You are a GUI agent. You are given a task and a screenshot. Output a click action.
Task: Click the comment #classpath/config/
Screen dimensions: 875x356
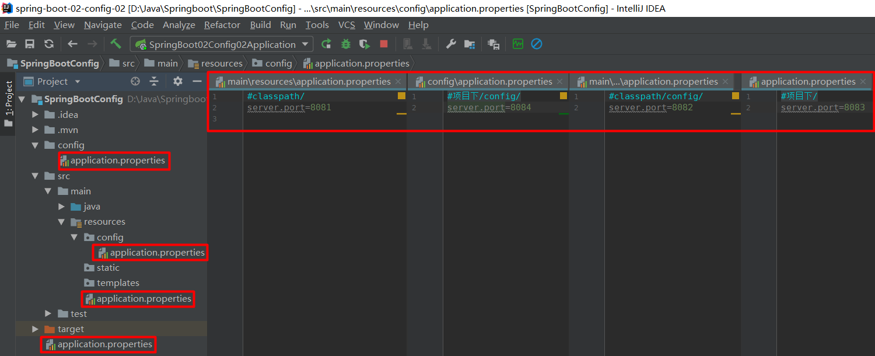(656, 97)
